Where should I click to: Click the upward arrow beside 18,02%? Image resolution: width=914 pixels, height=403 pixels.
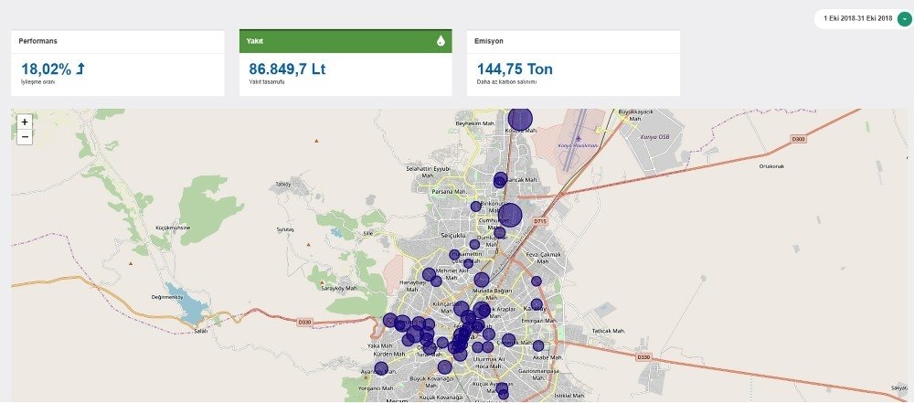(80, 69)
